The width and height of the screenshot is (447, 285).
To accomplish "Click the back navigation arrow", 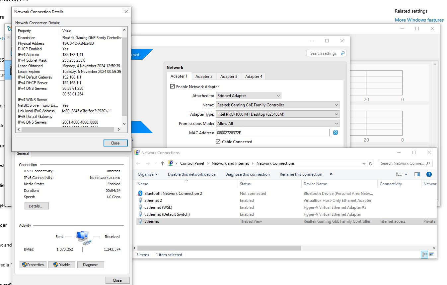I will (138, 163).
